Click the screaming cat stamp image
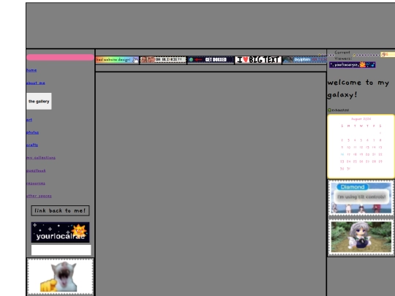The width and height of the screenshot is (395, 296). (x=60, y=276)
